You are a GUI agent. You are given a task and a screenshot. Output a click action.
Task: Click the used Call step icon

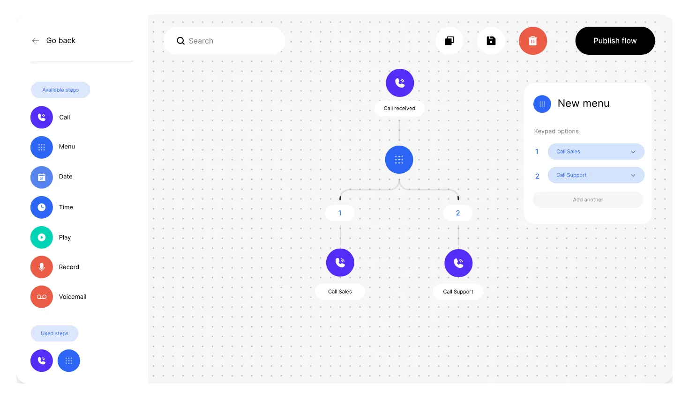point(42,361)
